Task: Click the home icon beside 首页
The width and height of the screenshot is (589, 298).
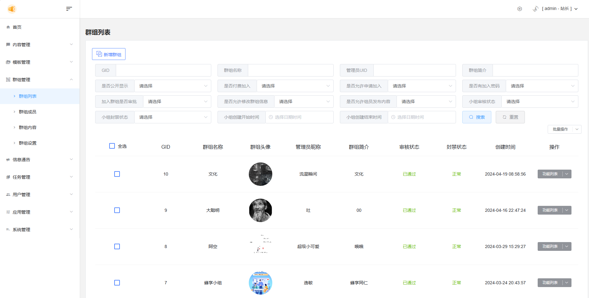Action: pos(8,27)
